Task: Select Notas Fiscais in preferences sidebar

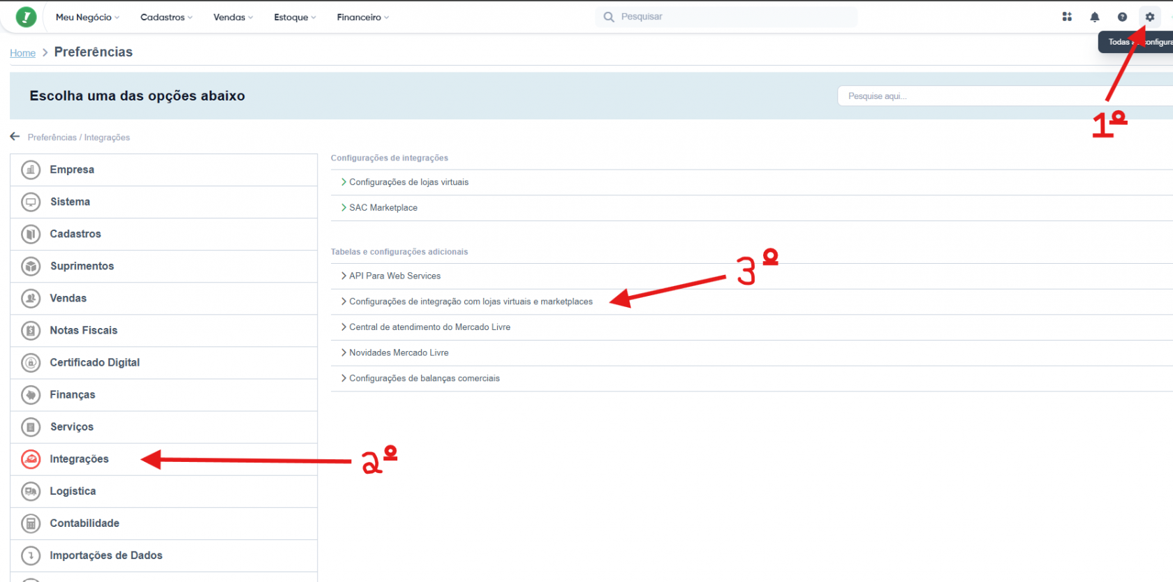Action: click(84, 331)
